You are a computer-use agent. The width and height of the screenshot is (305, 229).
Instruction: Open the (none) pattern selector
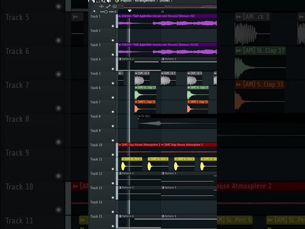coord(164,1)
